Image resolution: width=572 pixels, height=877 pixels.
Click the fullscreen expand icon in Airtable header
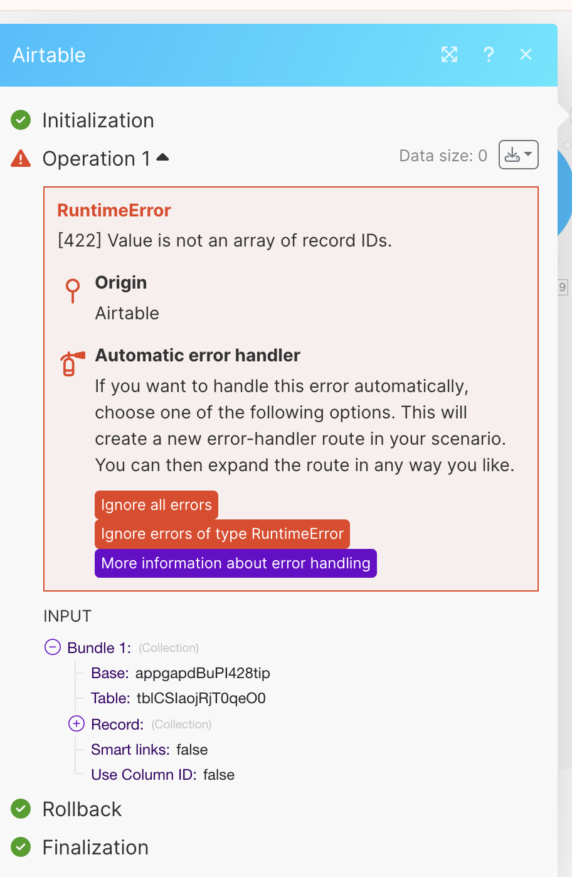click(x=449, y=55)
